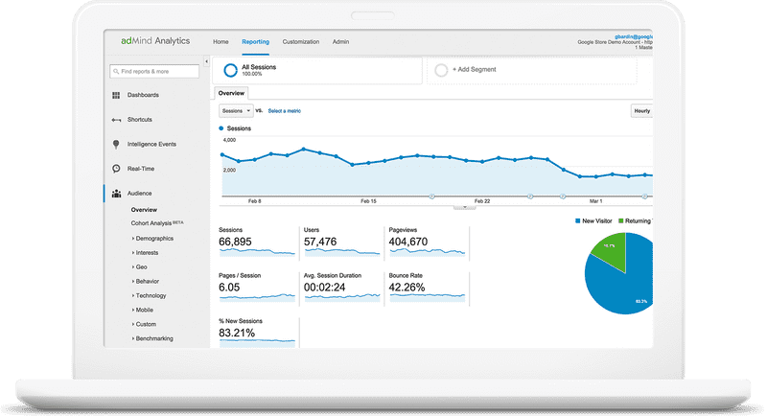Toggle the All Sessions segment circle
Image resolution: width=767 pixels, height=416 pixels.
pos(230,70)
